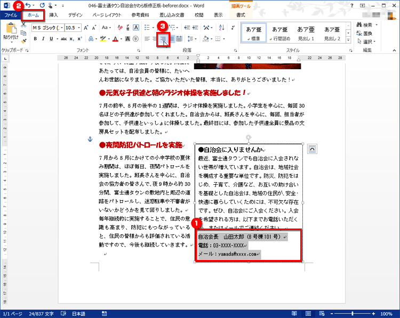Shrink font size with the smaller A icon
Viewport: 400px width, 318px height.
pos(94,28)
